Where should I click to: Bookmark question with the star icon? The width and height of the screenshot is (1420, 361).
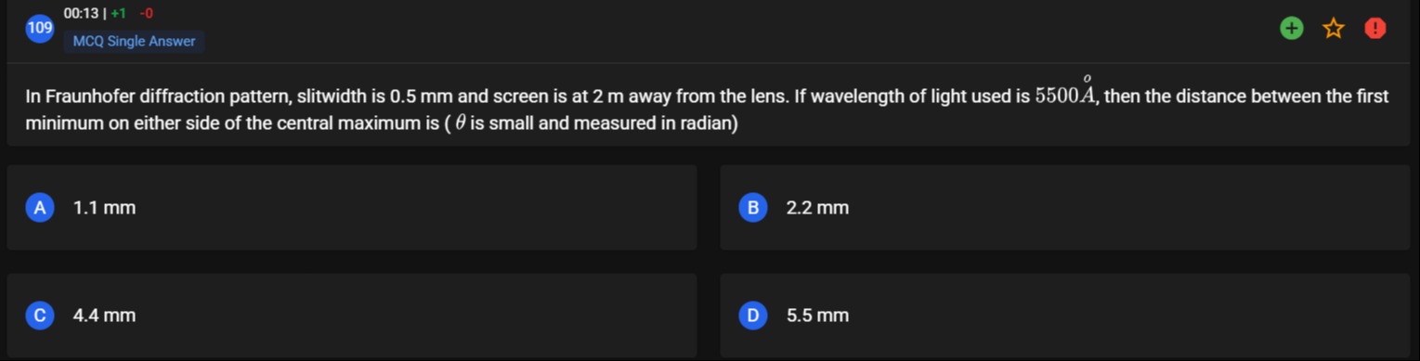(x=1334, y=29)
